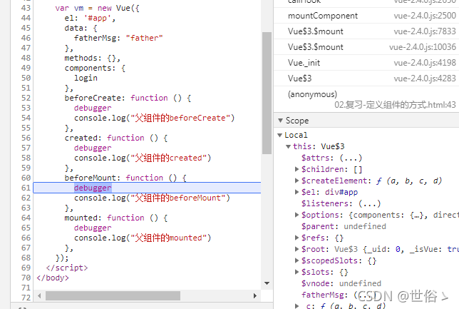Click the horizontal scrollbar right arrow
The height and width of the screenshot is (309, 459).
point(255,296)
